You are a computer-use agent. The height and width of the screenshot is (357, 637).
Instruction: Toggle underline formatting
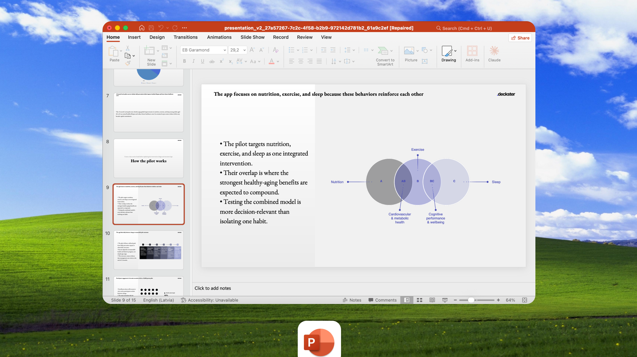click(203, 61)
